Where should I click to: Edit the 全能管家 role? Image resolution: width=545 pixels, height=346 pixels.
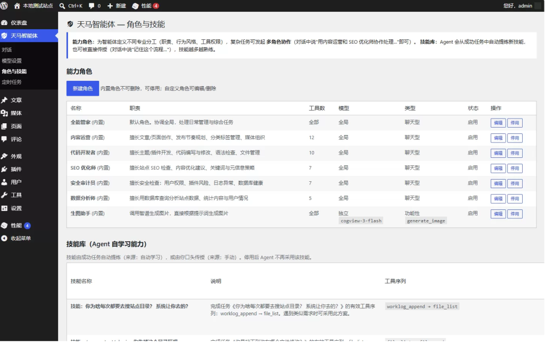click(498, 122)
